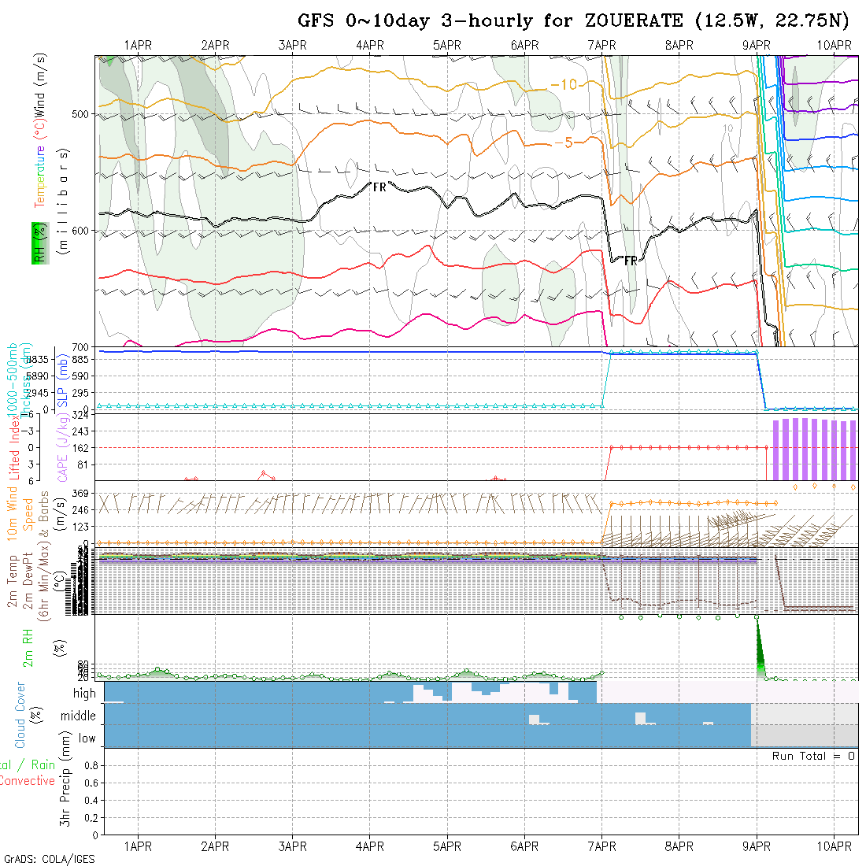Viewport: 866px width, 866px height.
Task: Select the 2m DewPt axis label
Action: (28, 581)
